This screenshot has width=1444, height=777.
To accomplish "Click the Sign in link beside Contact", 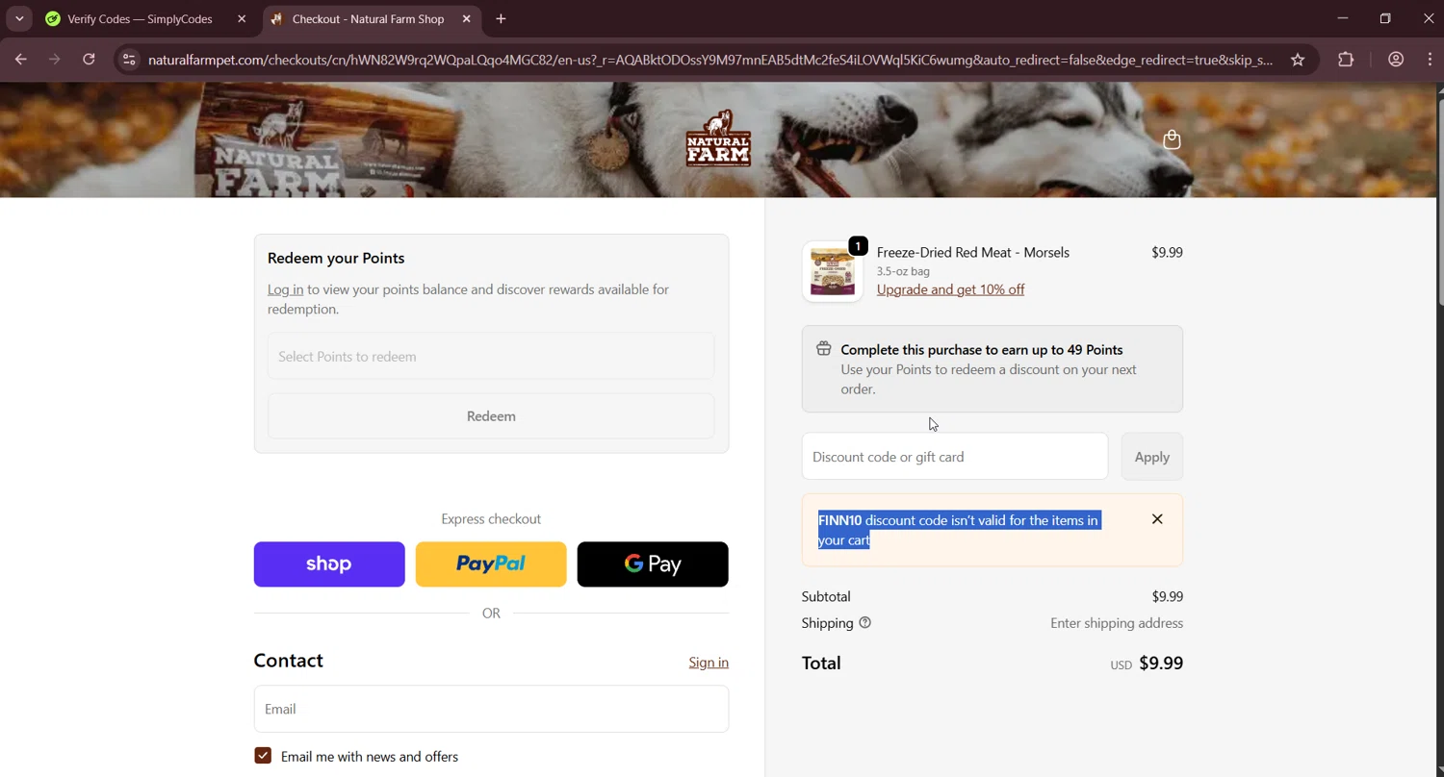I will (709, 663).
